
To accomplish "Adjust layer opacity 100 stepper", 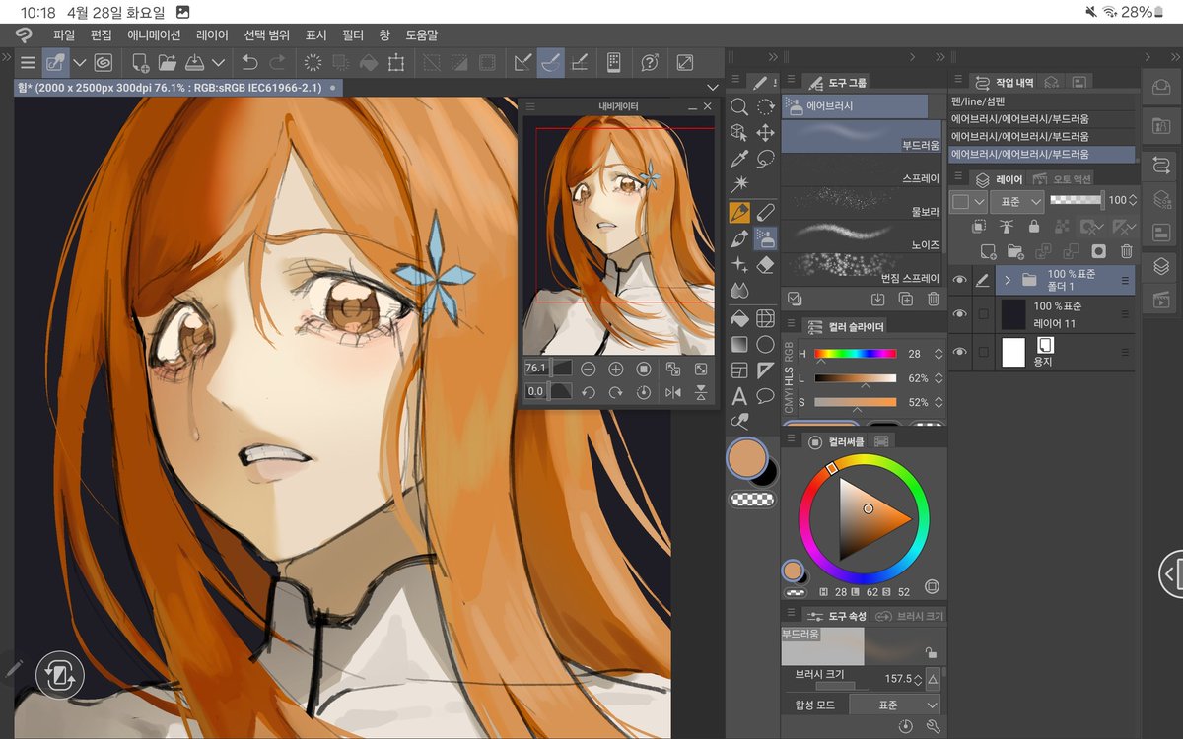I will [x=1132, y=200].
